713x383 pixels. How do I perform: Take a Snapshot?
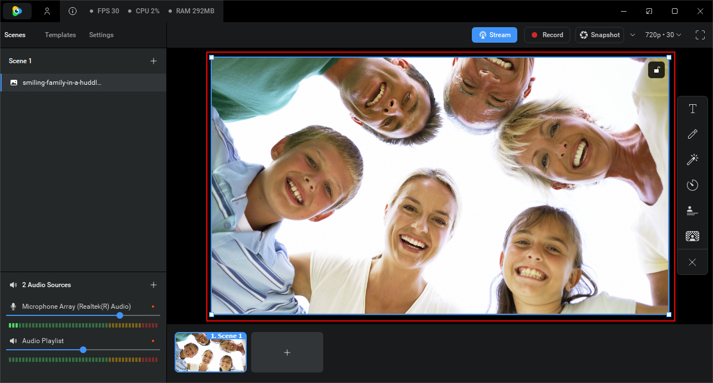coord(599,35)
